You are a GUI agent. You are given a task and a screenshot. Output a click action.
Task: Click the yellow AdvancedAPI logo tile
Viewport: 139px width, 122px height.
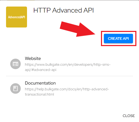tap(17, 17)
